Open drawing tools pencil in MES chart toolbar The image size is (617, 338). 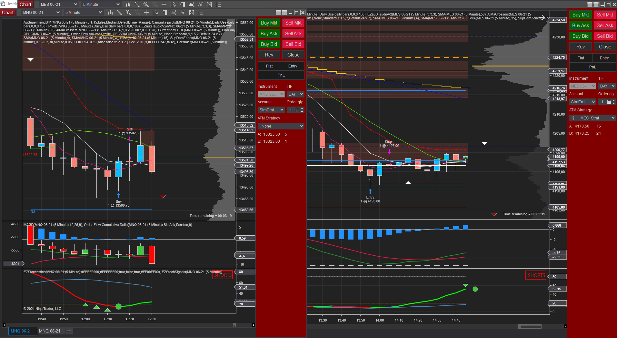tap(137, 5)
